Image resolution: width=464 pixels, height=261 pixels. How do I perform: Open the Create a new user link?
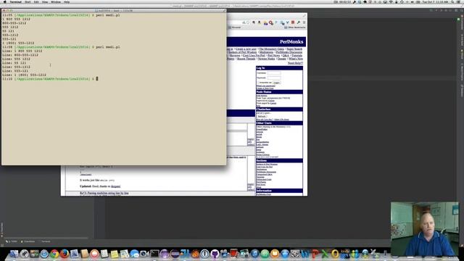tap(246, 49)
